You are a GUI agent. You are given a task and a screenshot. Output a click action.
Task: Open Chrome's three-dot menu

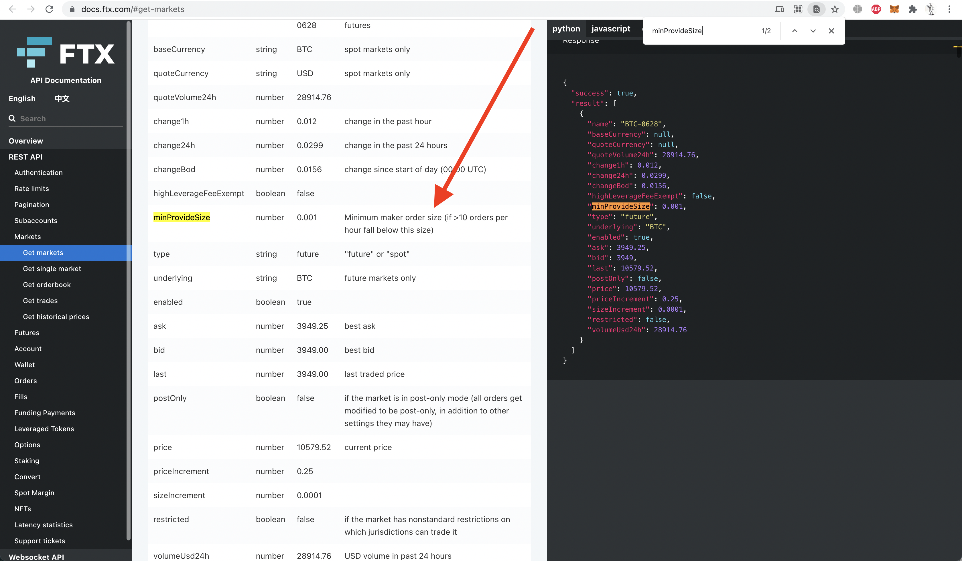[949, 9]
